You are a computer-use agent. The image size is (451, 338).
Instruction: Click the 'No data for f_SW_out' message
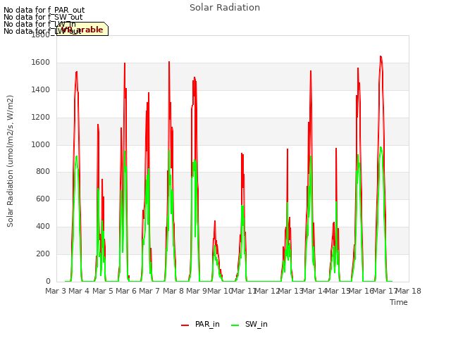[x=43, y=17]
